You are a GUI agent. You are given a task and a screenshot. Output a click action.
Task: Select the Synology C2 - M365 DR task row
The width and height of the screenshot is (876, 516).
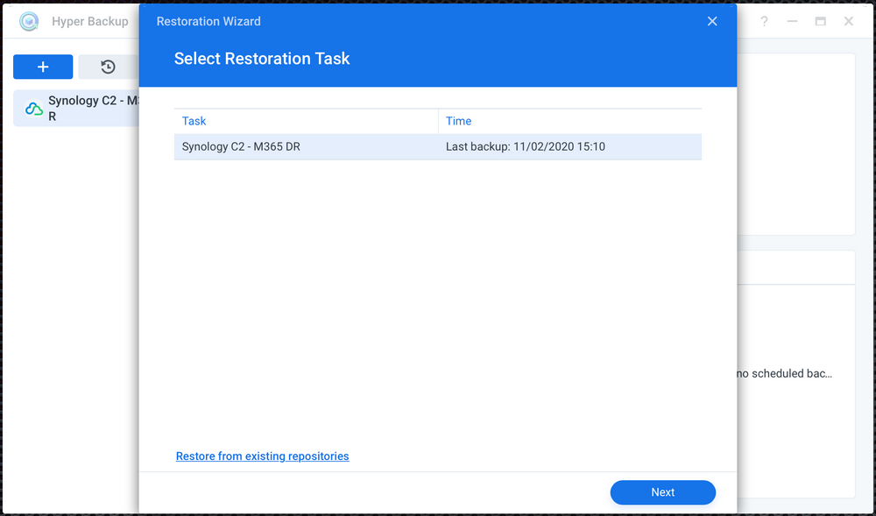point(437,147)
